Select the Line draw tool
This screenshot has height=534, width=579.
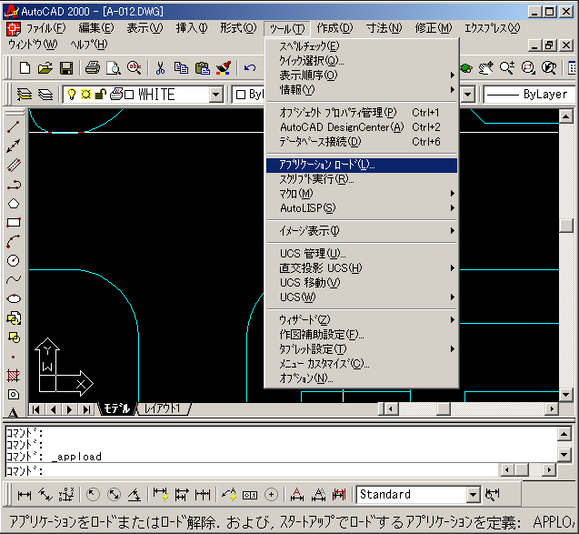coord(14,126)
